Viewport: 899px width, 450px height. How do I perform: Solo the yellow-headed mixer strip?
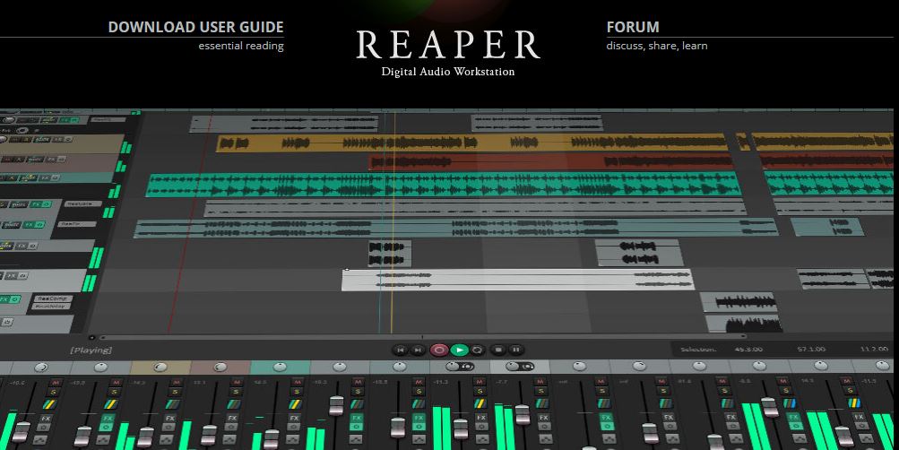point(175,392)
